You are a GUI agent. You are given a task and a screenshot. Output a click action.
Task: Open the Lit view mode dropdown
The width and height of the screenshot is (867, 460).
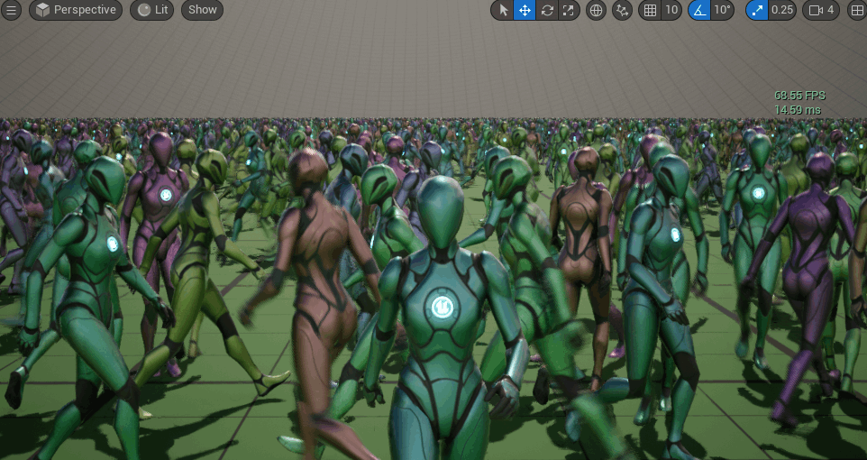(x=152, y=10)
